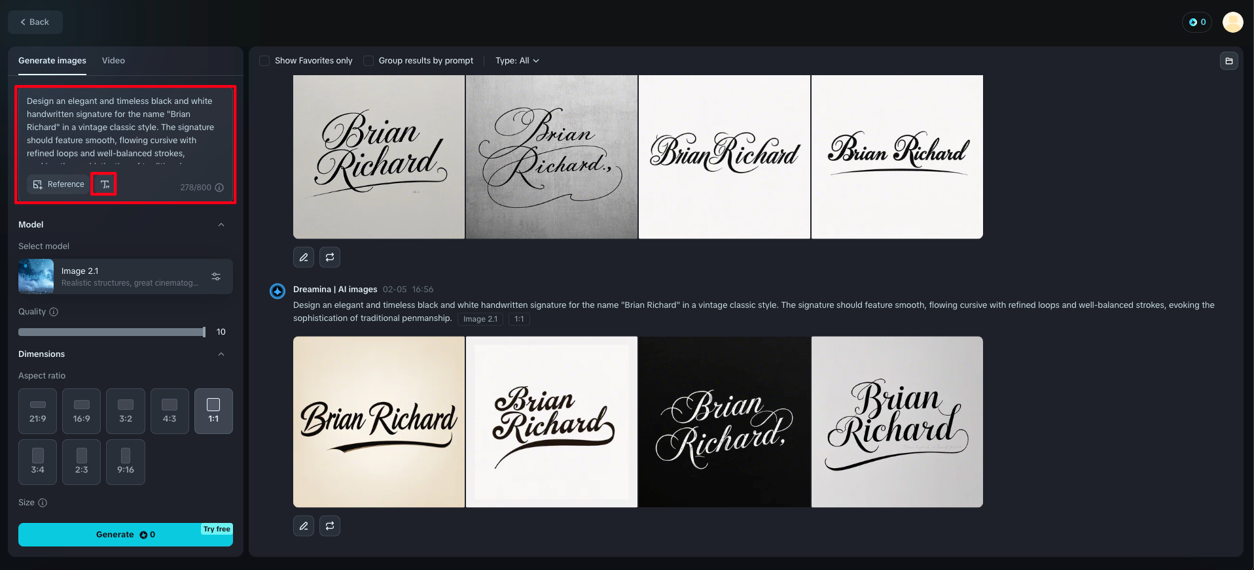Click the regenerate icon under the lower image row
The image size is (1254, 570).
330,526
